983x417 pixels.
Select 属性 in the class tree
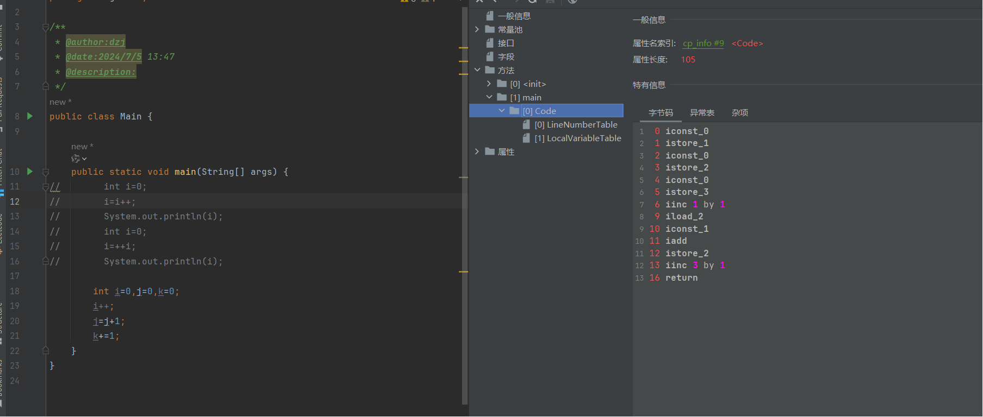506,151
